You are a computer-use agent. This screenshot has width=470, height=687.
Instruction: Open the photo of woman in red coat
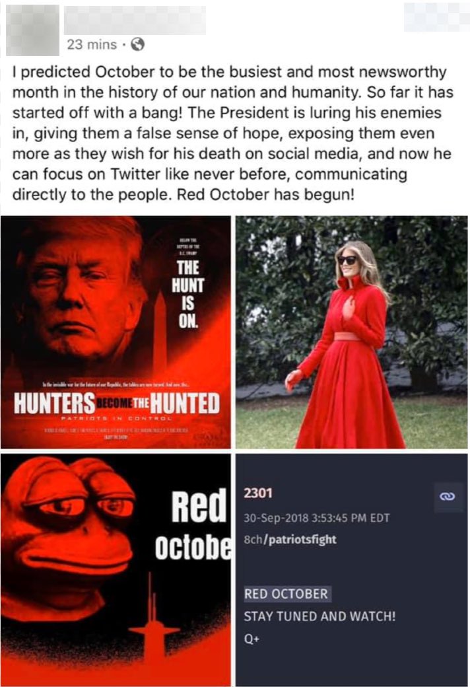[x=352, y=332]
